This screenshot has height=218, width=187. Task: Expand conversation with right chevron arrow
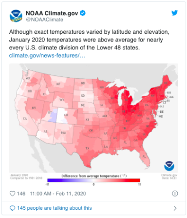[175, 208]
